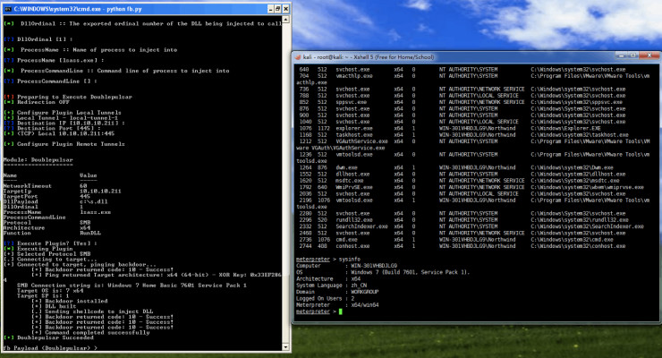Click the 'Architecture' parameter name in cmd
Viewport: 662px width, 358px height.
tap(24, 227)
